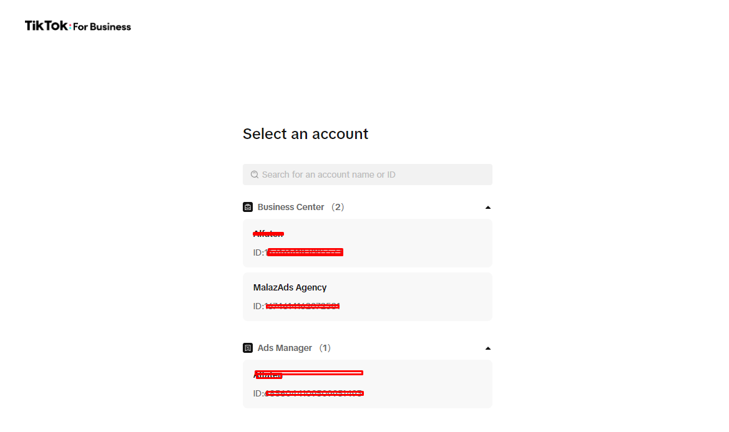
Task: Select the account under Ads Manager
Action: (x=367, y=383)
